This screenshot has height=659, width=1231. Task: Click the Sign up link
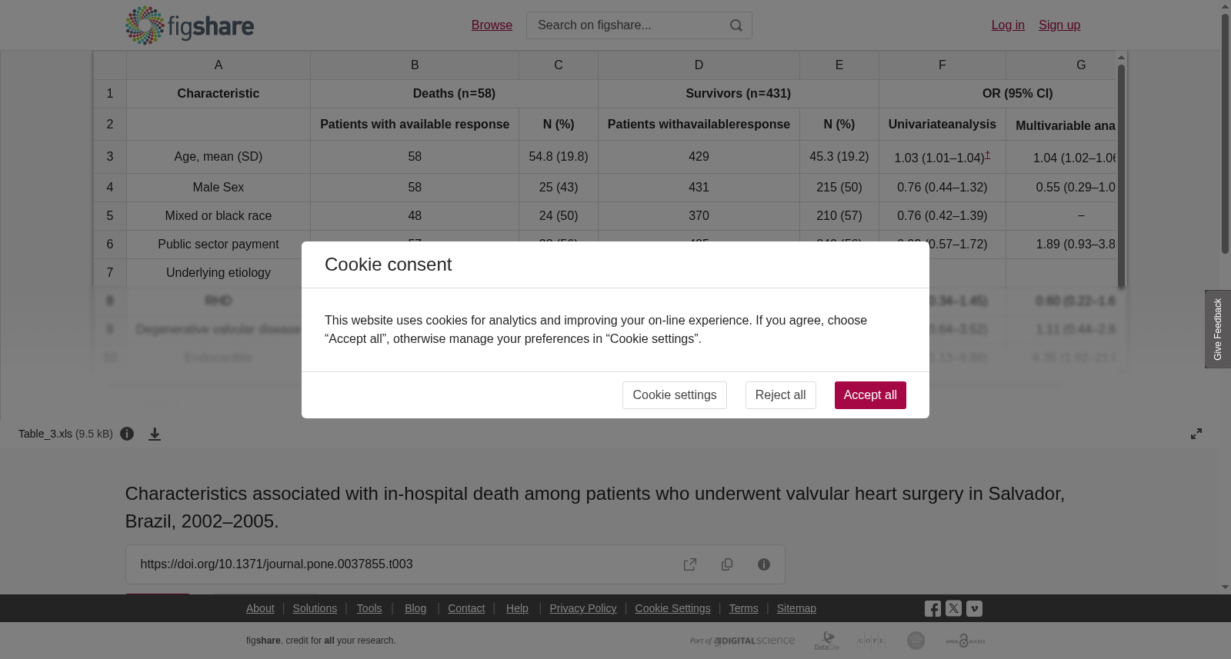point(1059,25)
